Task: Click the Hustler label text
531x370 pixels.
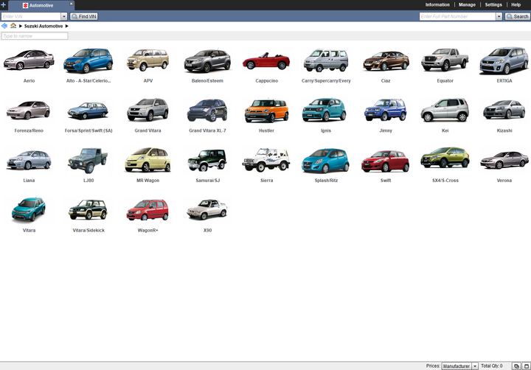Action: [x=266, y=130]
